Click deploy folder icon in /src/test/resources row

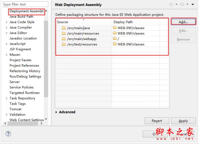coord(115,44)
